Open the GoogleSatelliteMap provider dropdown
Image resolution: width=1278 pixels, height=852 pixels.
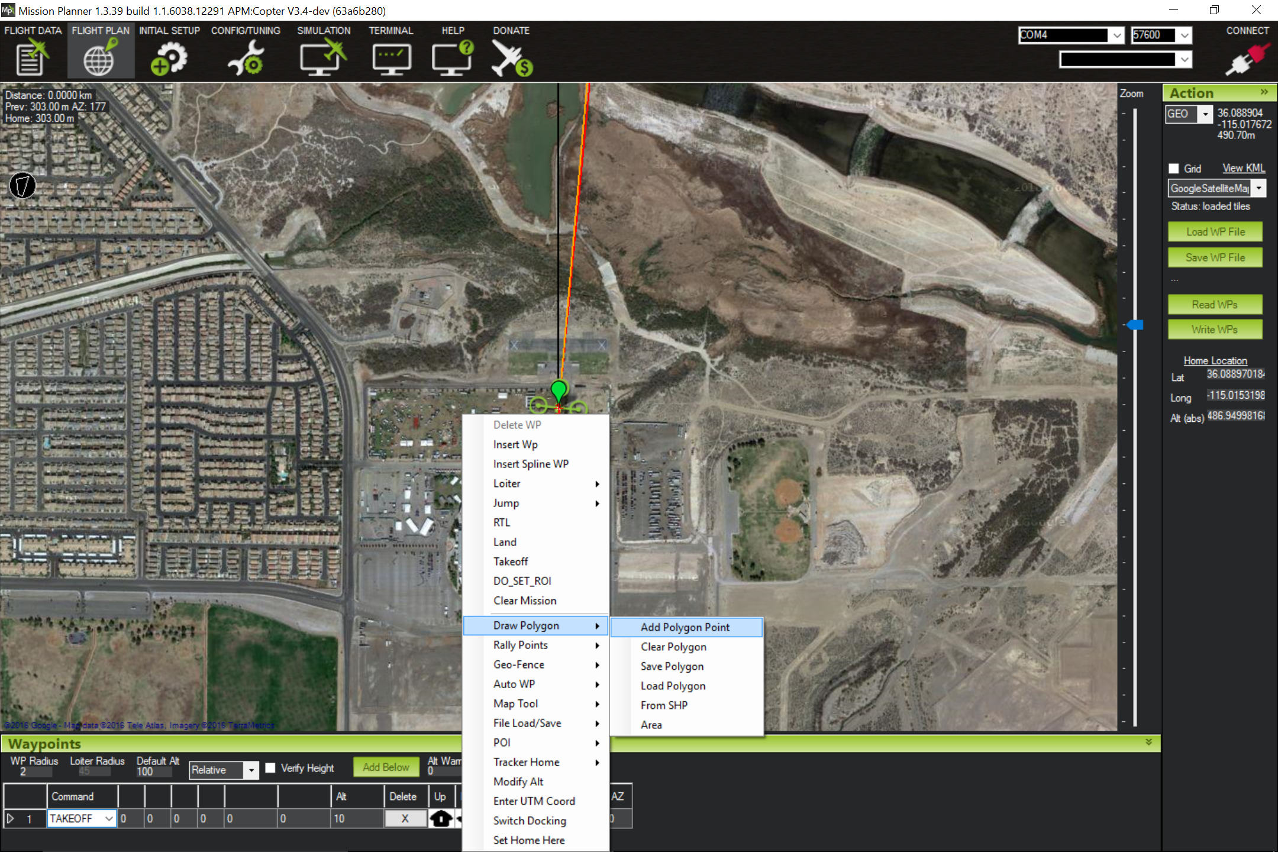coord(1258,188)
